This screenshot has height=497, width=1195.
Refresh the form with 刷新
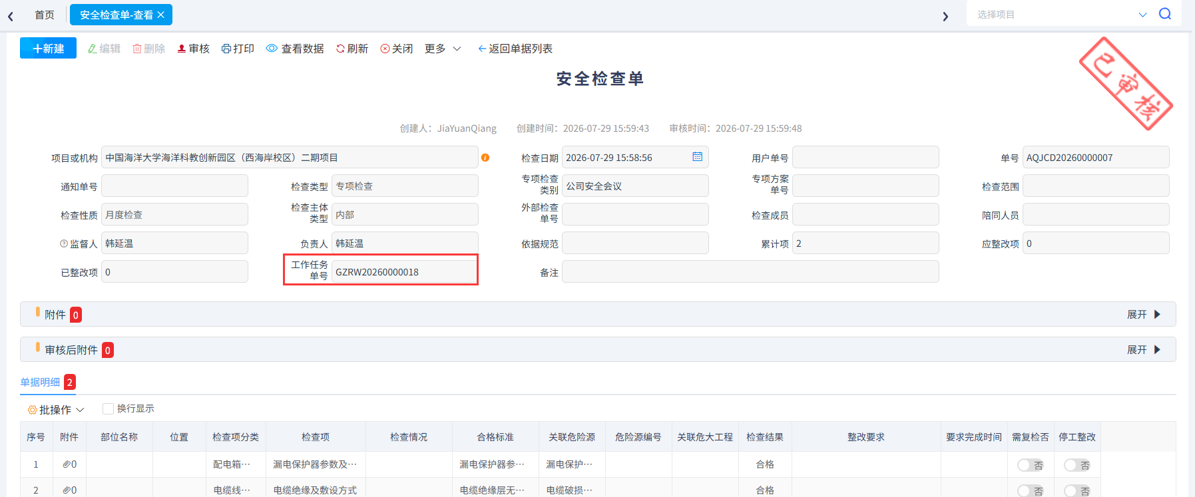coord(352,49)
